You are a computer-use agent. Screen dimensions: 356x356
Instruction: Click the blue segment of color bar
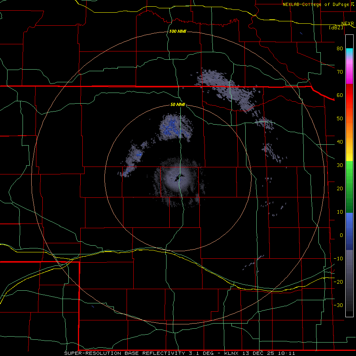[349, 231]
